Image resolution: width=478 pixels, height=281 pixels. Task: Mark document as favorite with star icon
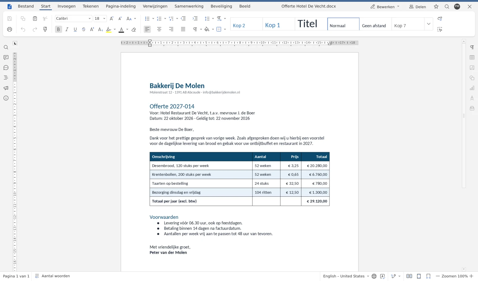click(436, 7)
